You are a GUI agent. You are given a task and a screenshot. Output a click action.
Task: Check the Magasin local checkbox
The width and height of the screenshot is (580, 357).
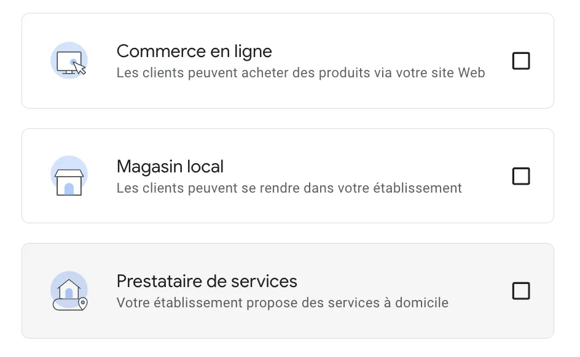click(521, 176)
